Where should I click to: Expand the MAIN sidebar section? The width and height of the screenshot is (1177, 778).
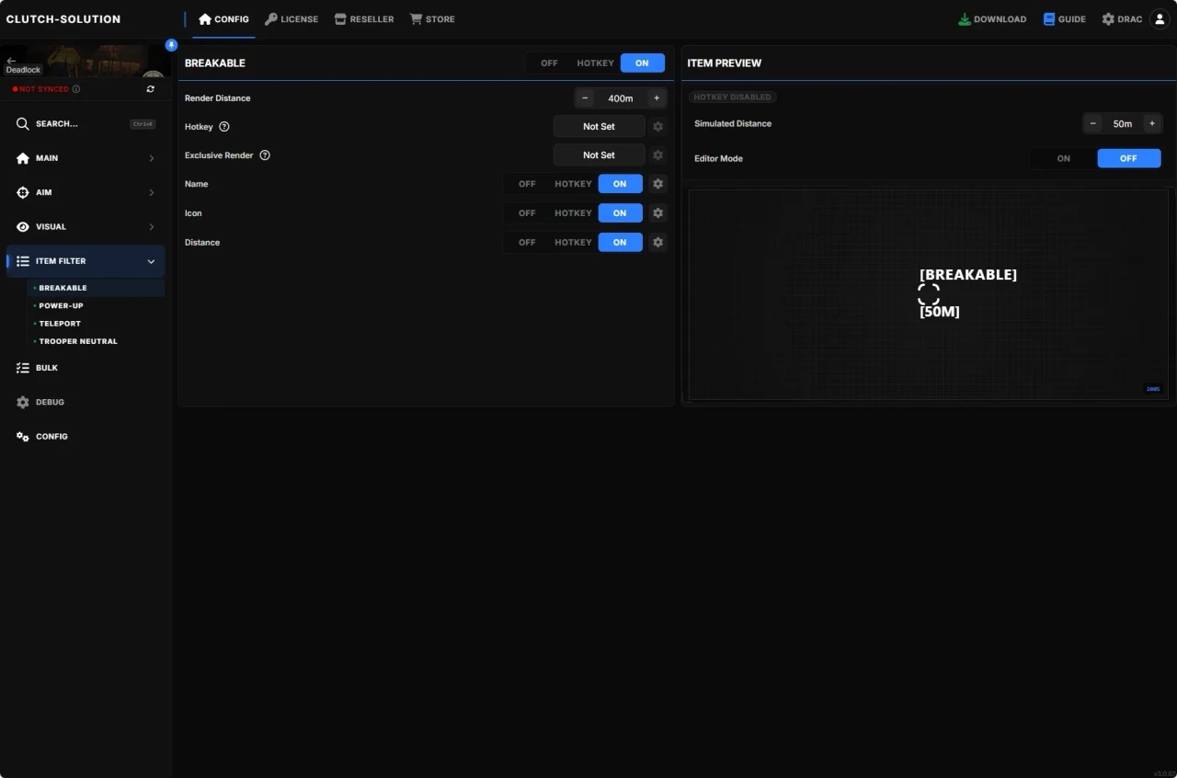pyautogui.click(x=86, y=158)
